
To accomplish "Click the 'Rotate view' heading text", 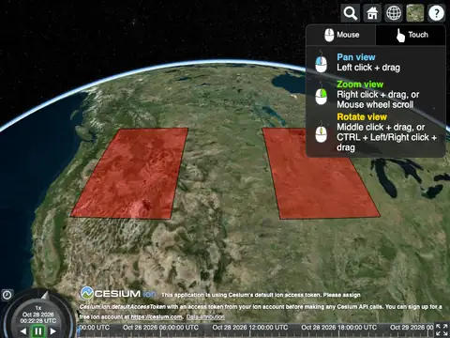I will [x=362, y=117].
